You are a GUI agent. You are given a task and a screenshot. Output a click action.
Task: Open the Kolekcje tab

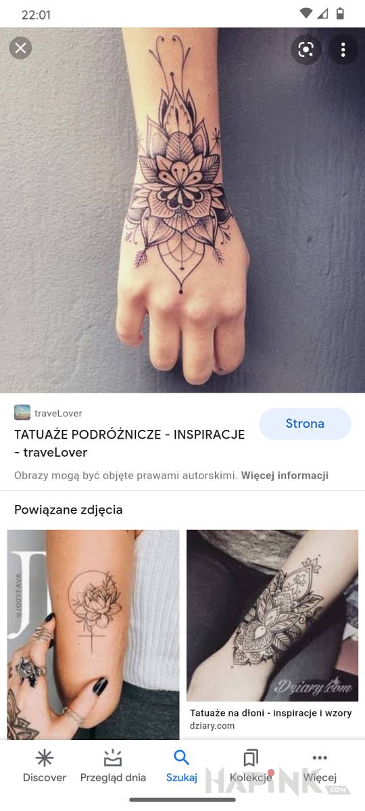(251, 766)
